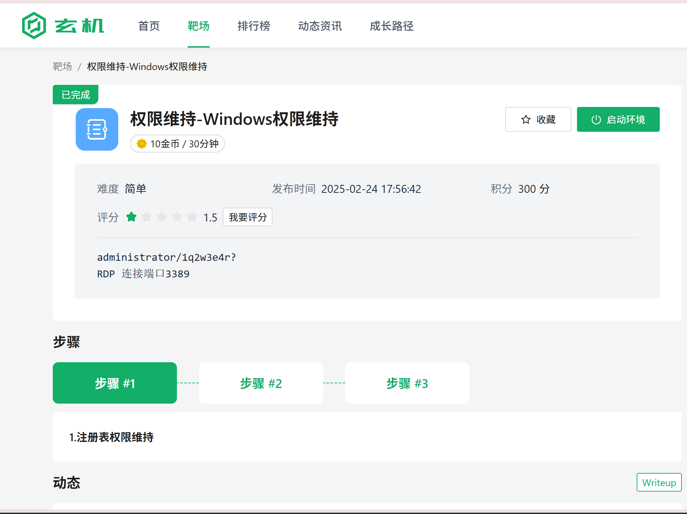Switch to 步骤 #3 tab
Screen dimensions: 687x514
click(x=407, y=383)
